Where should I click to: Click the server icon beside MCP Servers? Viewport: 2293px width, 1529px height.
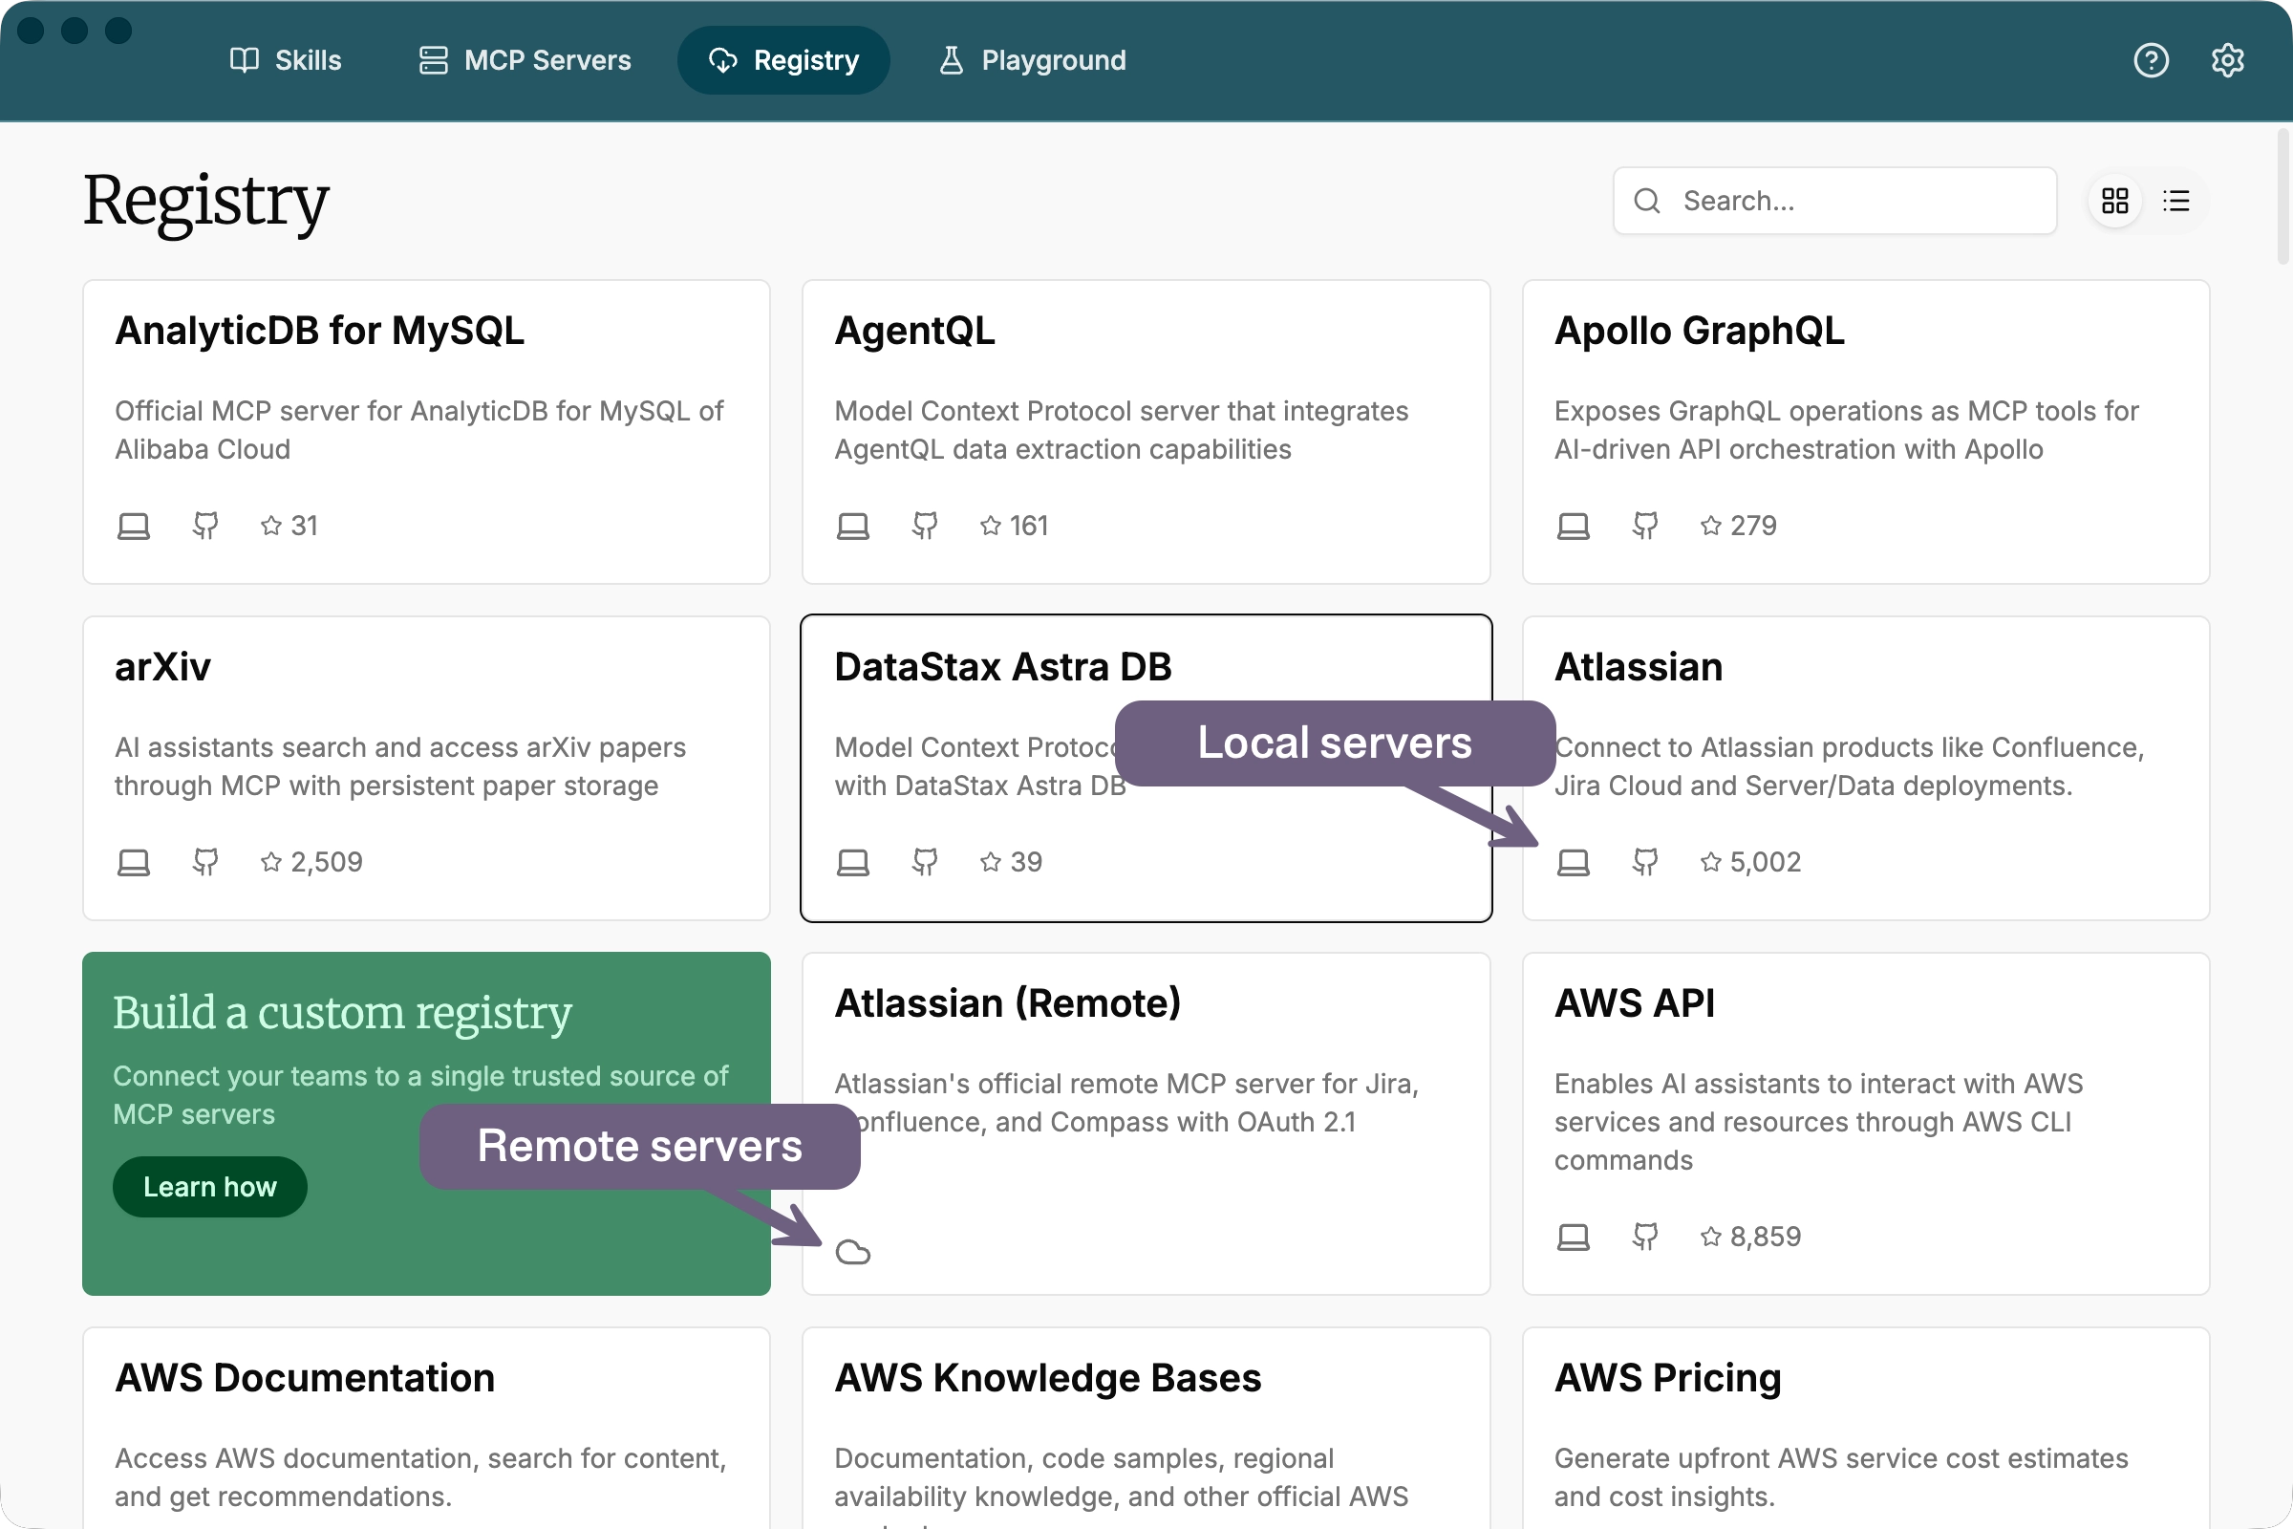[x=433, y=60]
